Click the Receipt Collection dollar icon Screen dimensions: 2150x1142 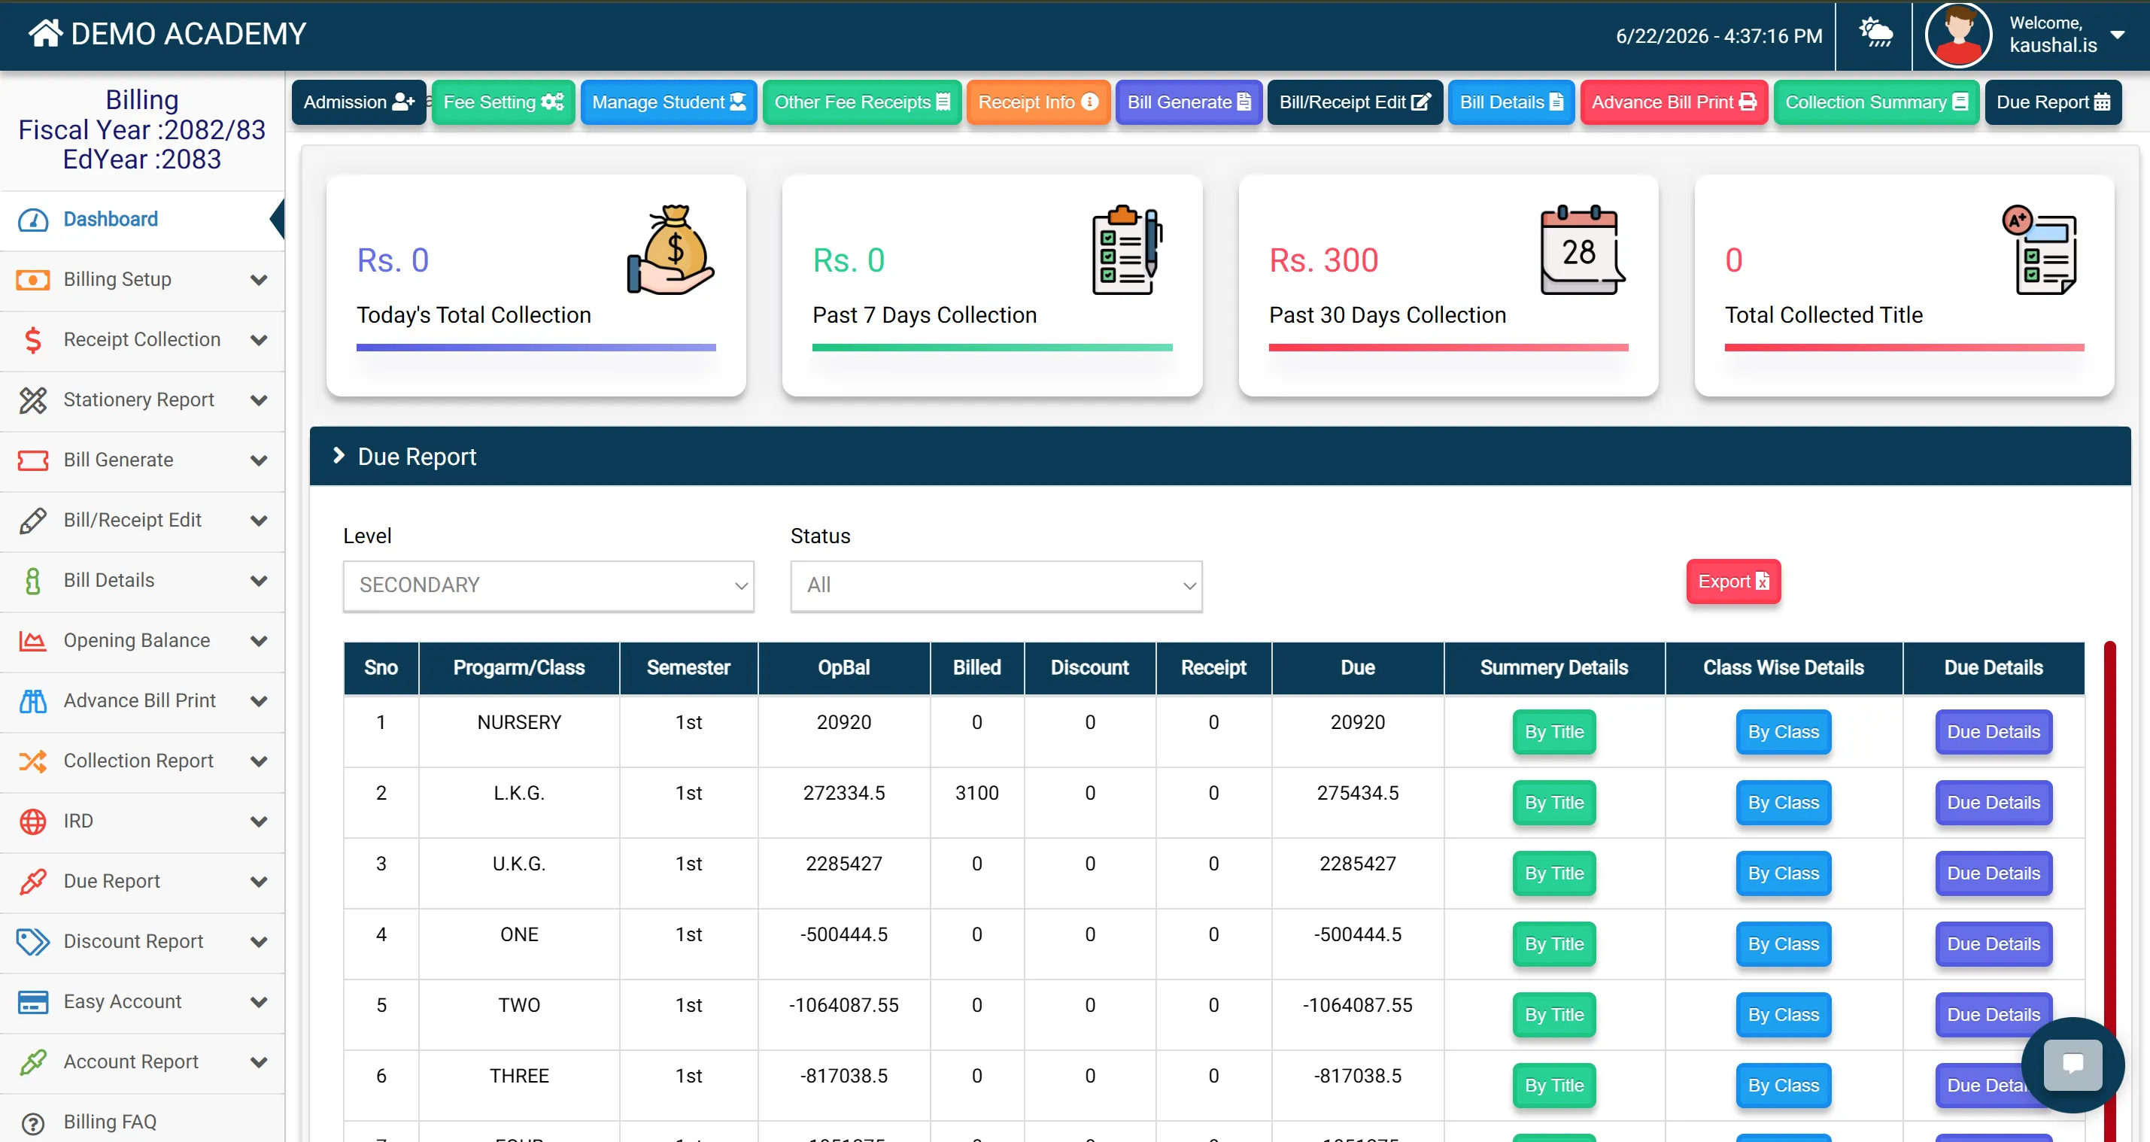(x=33, y=340)
